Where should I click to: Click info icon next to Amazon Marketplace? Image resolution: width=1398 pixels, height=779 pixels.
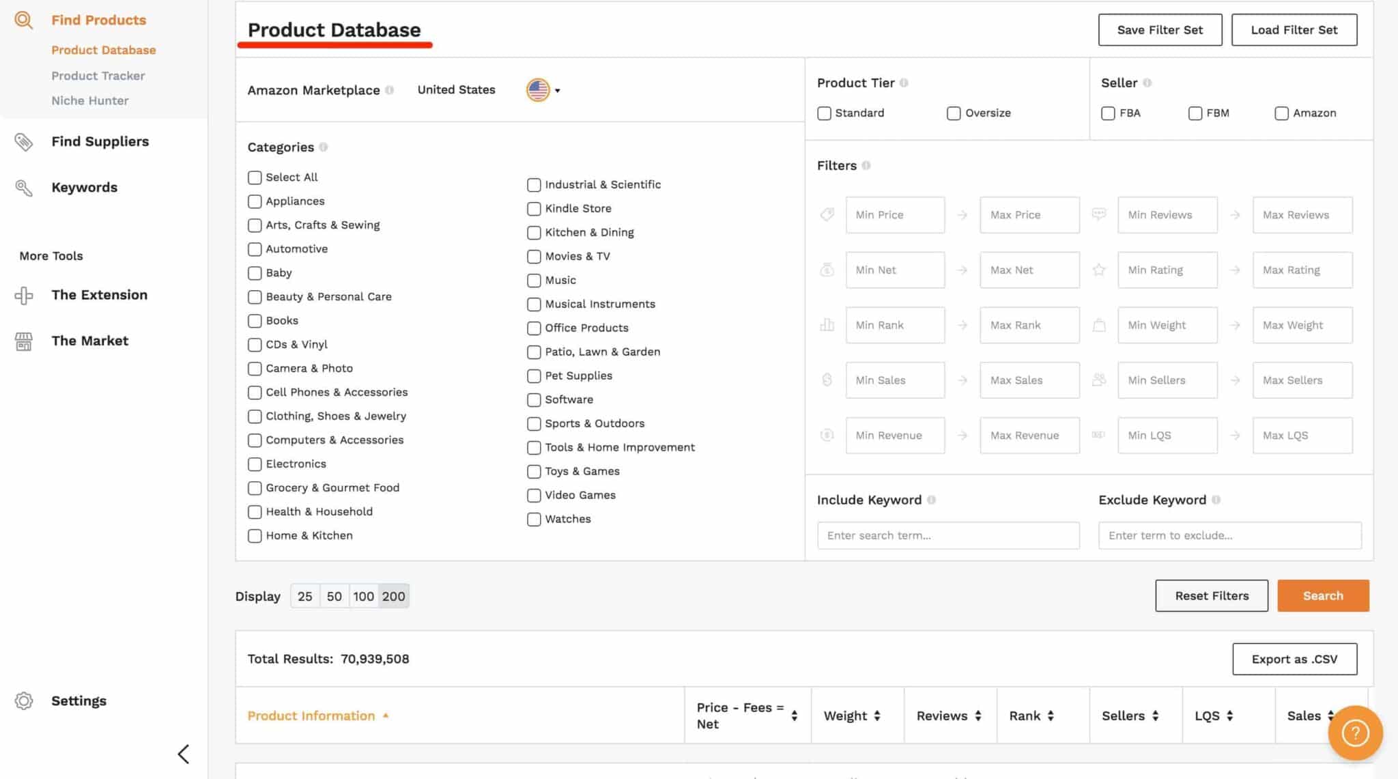click(390, 90)
